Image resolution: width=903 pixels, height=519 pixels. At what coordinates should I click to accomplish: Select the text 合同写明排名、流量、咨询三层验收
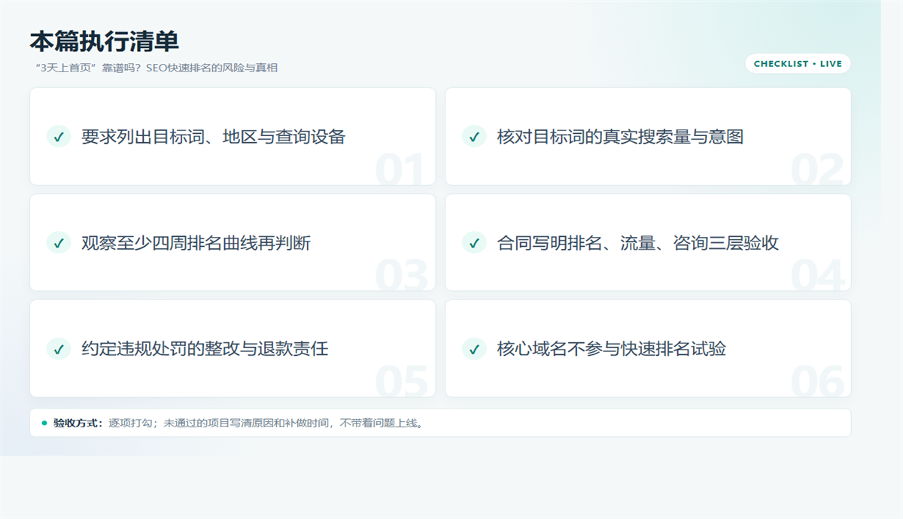637,242
